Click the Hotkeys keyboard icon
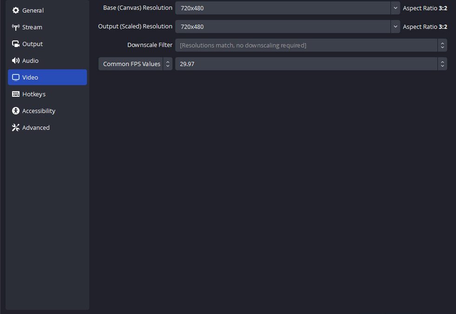Viewport: 456px width, 314px height. coord(16,94)
